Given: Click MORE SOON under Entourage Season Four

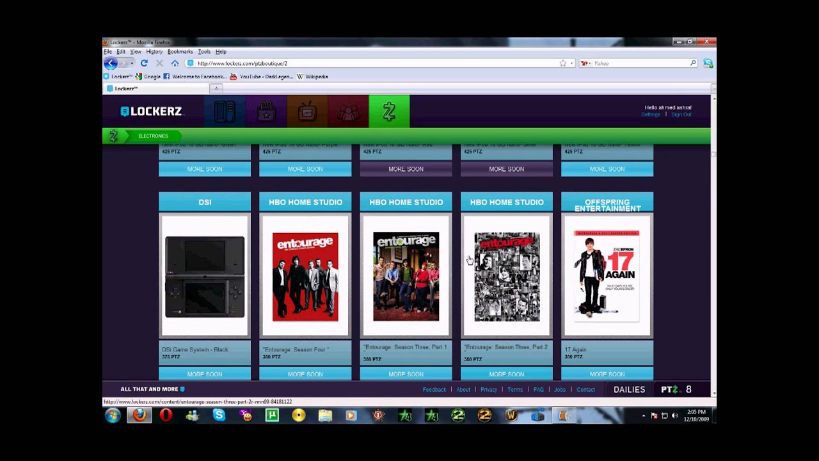Looking at the screenshot, I should (x=305, y=373).
